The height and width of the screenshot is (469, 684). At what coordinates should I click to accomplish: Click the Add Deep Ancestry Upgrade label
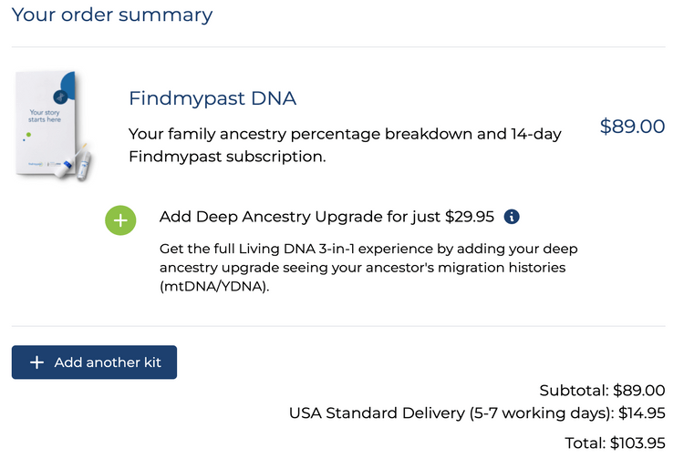coord(301,217)
